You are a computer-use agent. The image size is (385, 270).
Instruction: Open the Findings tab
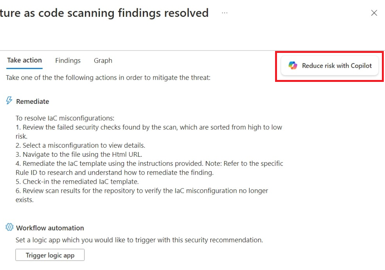point(68,60)
